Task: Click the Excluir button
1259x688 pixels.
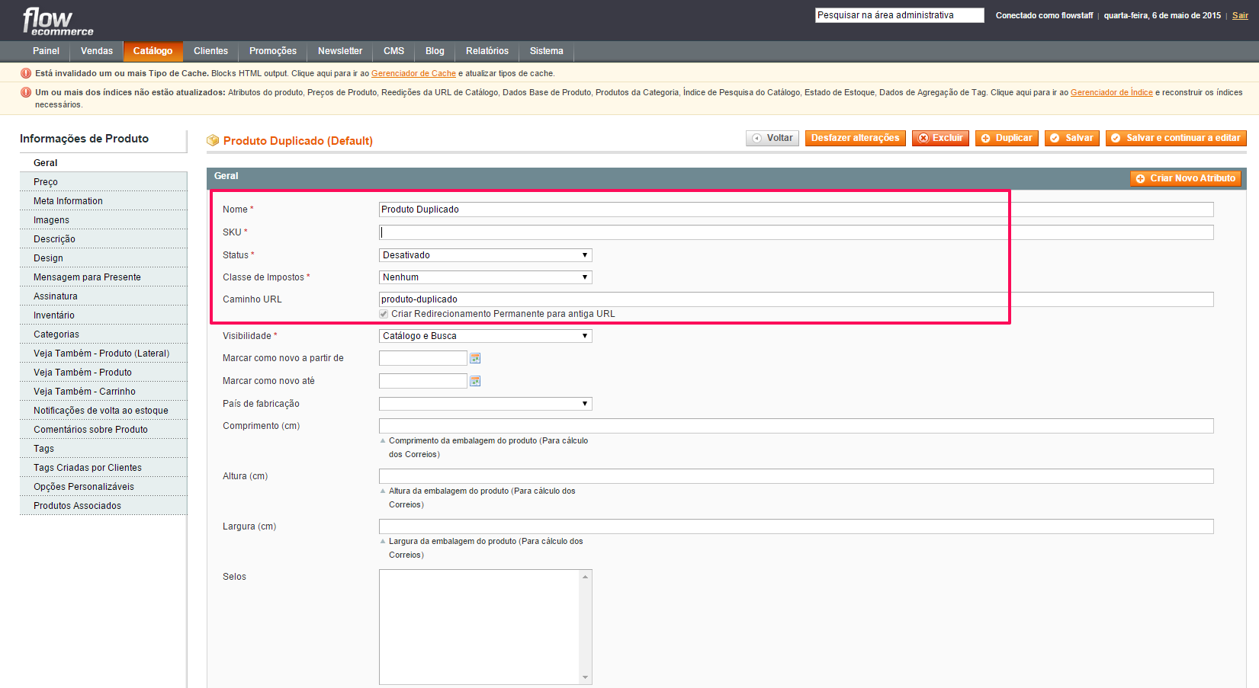Action: 940,138
